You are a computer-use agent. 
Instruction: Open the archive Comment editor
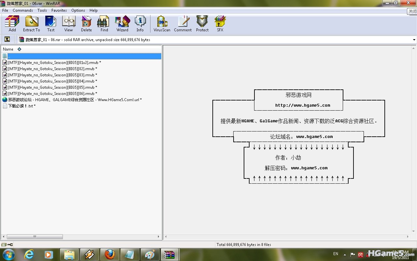pos(183,23)
